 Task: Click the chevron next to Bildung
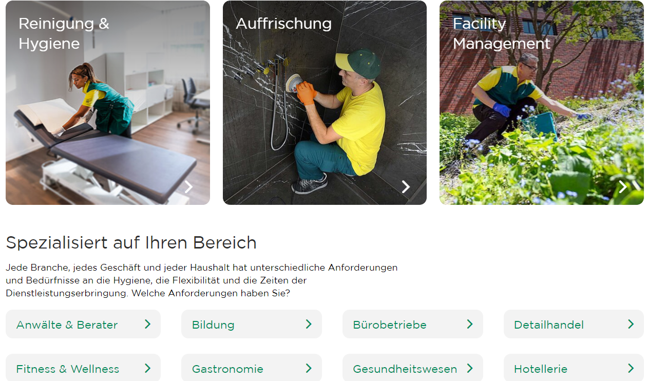pyautogui.click(x=309, y=324)
